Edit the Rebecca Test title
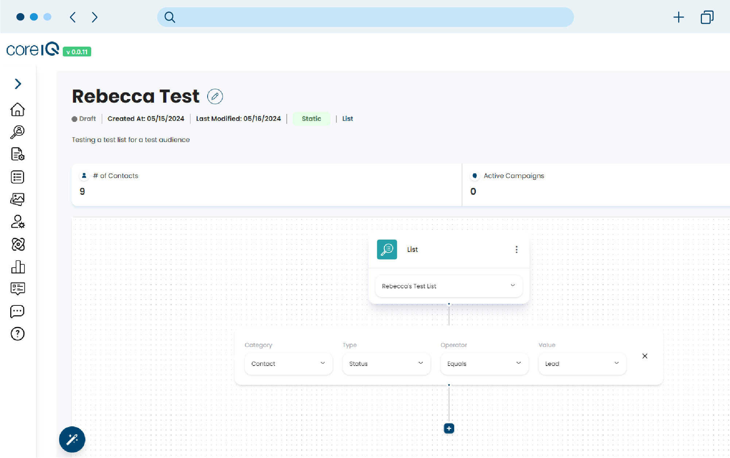This screenshot has height=458, width=730. pos(215,96)
